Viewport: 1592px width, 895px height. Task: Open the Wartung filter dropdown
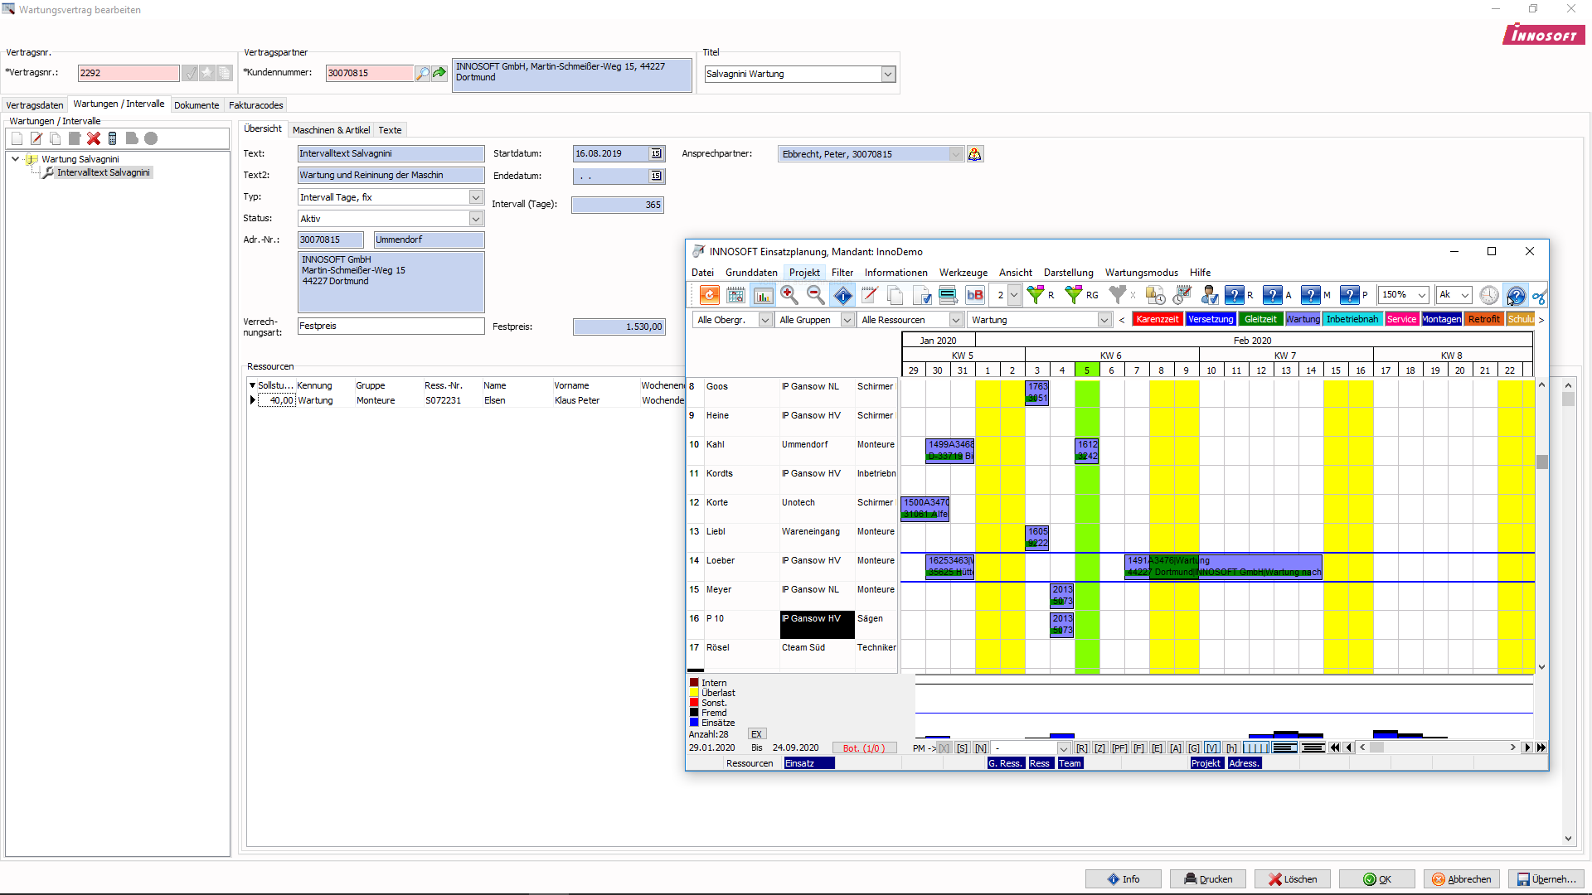coord(1104,320)
